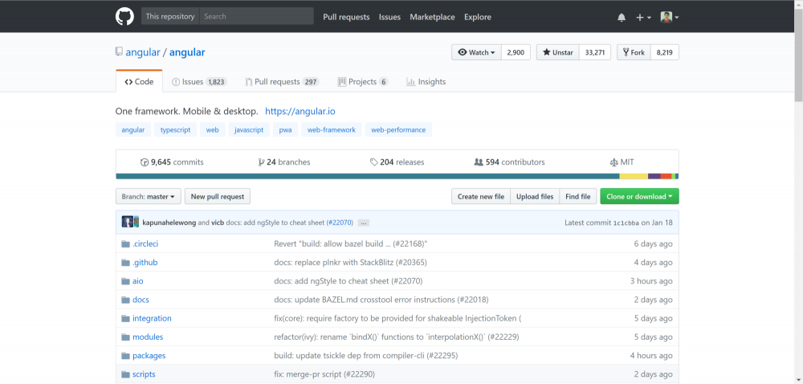803x384 pixels.
Task: Open the GitHub Octocat logo homepage
Action: click(x=124, y=16)
